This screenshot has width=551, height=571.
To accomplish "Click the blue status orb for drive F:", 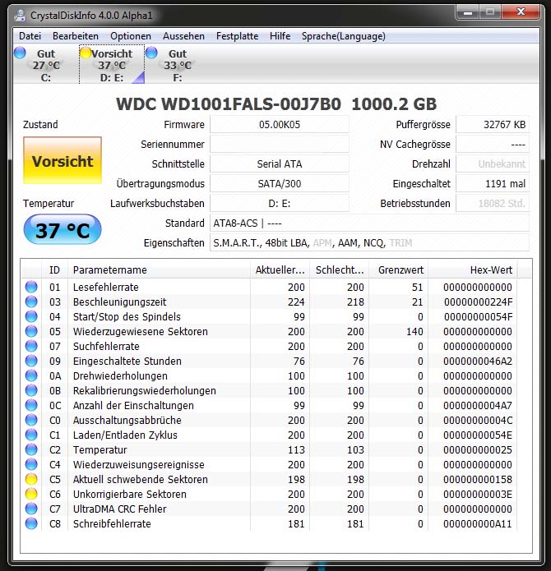I will pyautogui.click(x=151, y=53).
